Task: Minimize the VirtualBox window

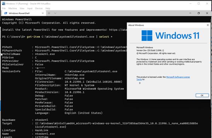Action: click(190, 4)
